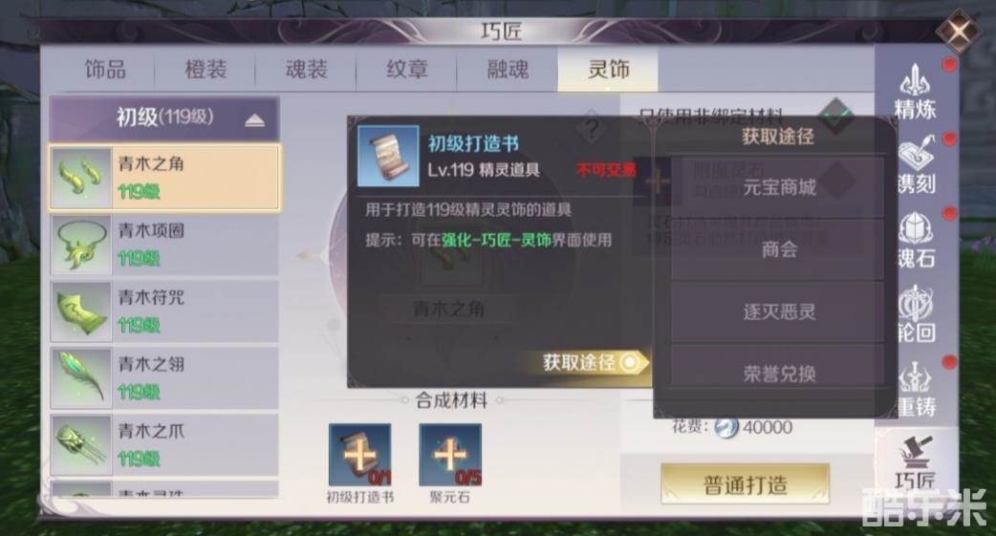The width and height of the screenshot is (996, 536).
Task: Open the 镌刻 engrave sidebar icon
Action: tap(916, 163)
